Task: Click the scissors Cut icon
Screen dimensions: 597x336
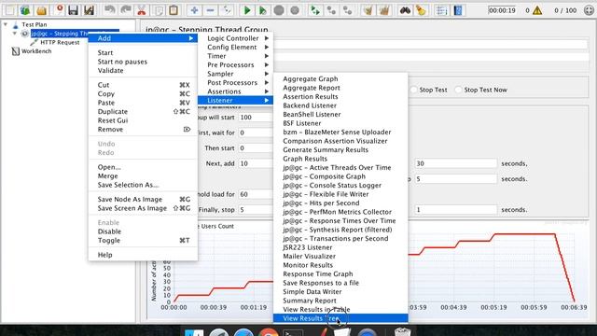Action: pos(142,10)
